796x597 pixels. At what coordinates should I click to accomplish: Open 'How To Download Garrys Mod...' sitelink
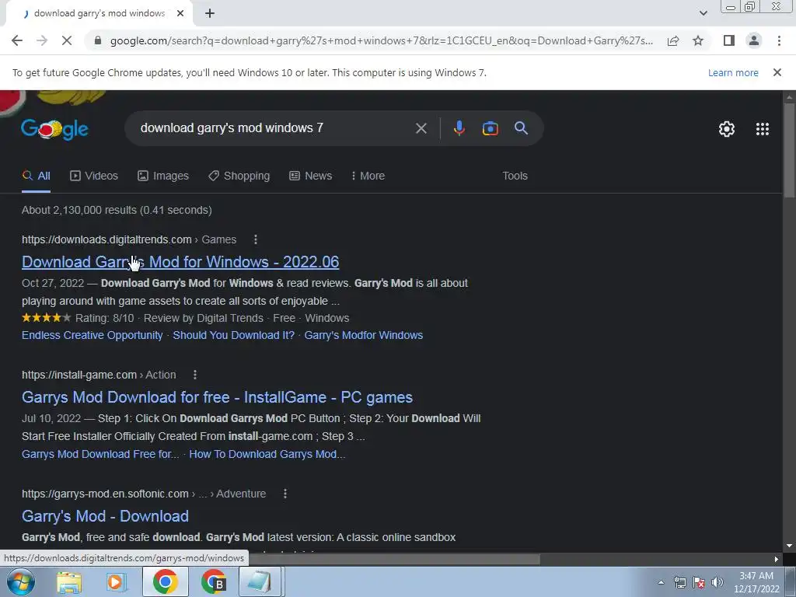[267, 454]
